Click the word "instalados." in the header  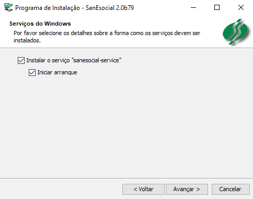click(x=27, y=40)
